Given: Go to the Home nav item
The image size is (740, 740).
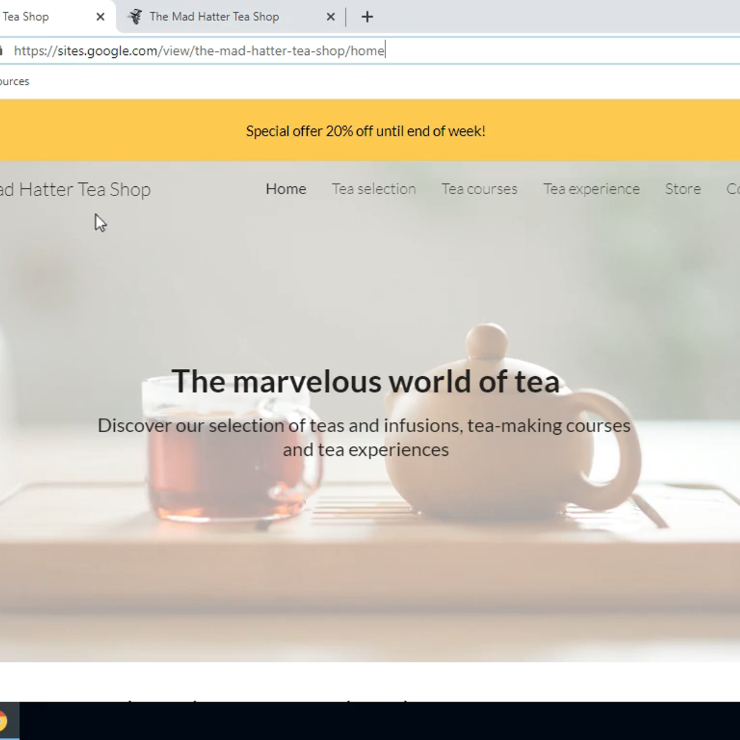Looking at the screenshot, I should point(286,189).
